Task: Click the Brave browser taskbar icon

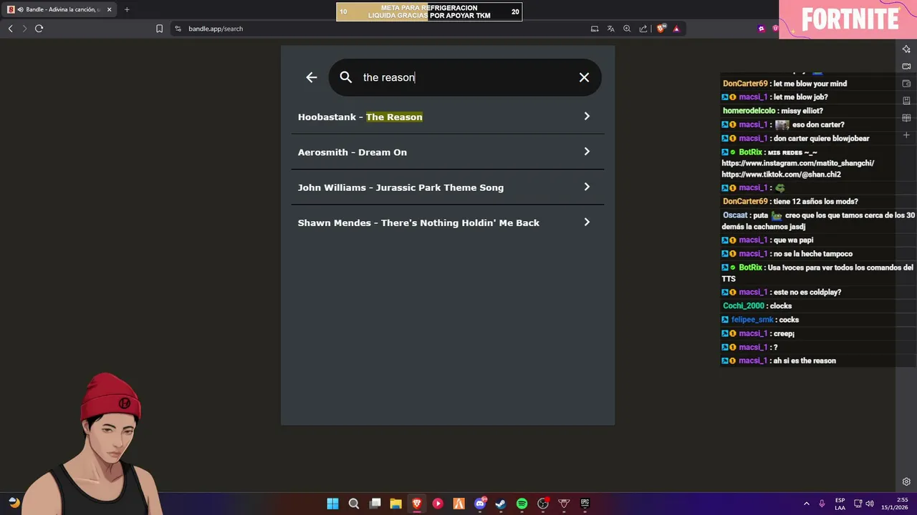Action: click(416, 504)
